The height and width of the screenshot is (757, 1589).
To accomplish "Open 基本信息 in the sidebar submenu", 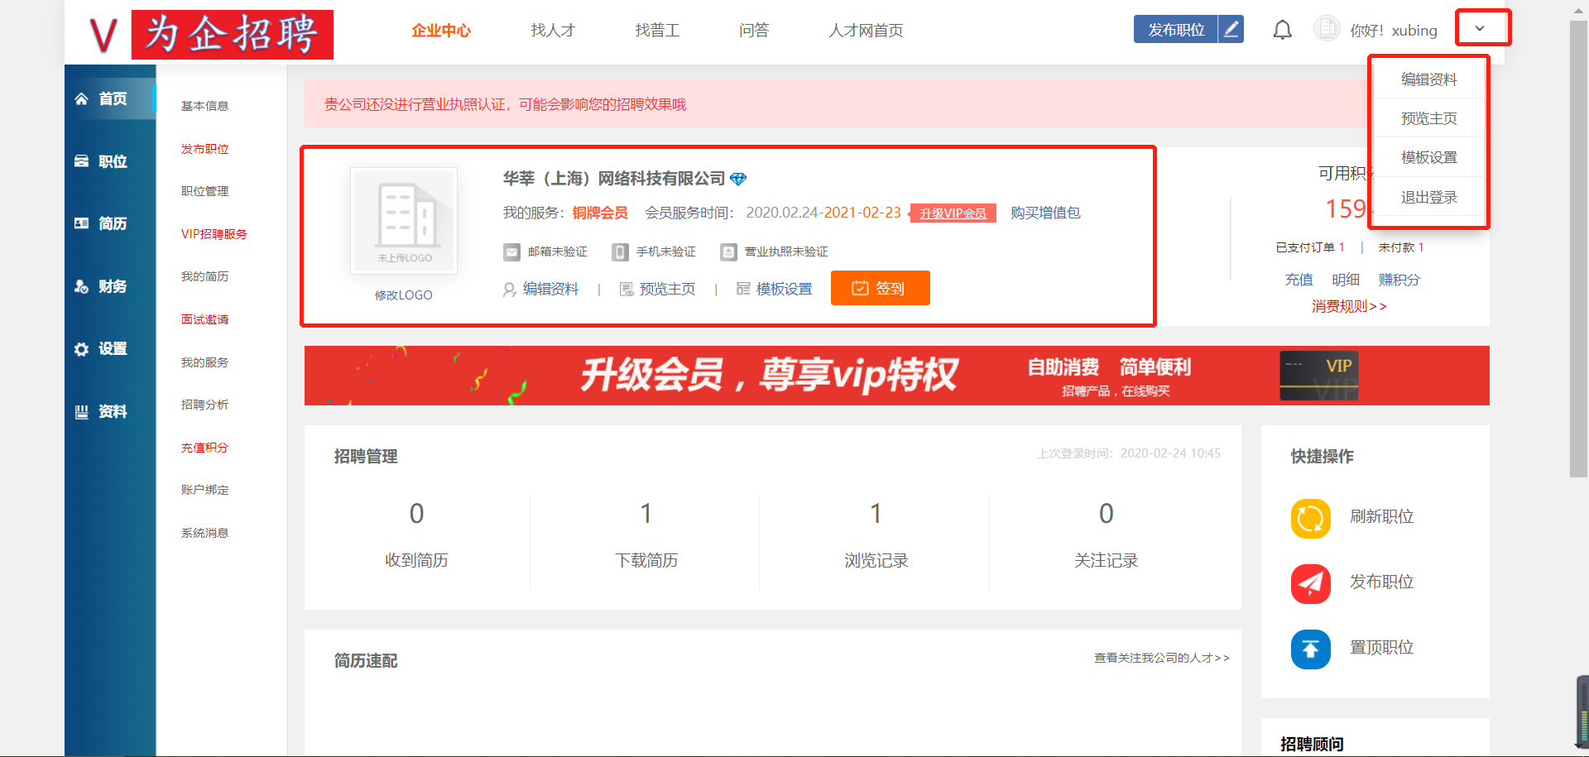I will (x=205, y=106).
